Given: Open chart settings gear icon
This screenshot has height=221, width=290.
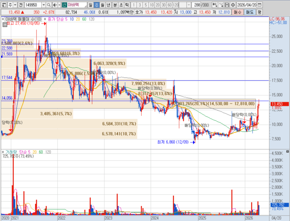Looking at the screenshot, I should click(x=233, y=5).
